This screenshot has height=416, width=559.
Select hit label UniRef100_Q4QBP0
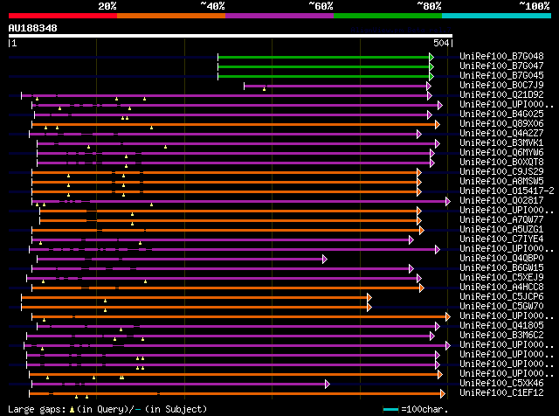[501, 259]
